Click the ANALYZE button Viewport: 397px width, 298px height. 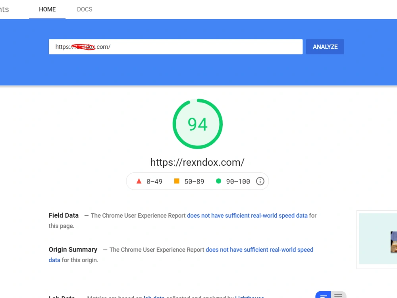[x=325, y=46]
